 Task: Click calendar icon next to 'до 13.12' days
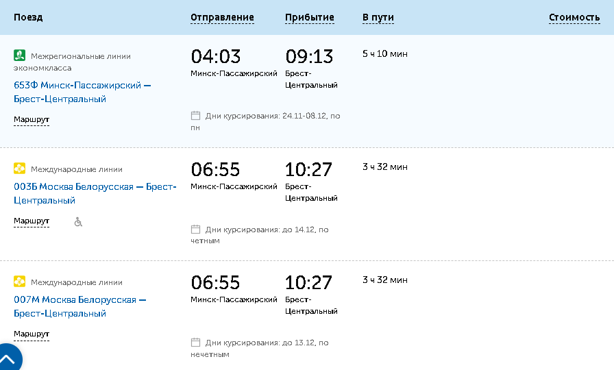pos(195,342)
